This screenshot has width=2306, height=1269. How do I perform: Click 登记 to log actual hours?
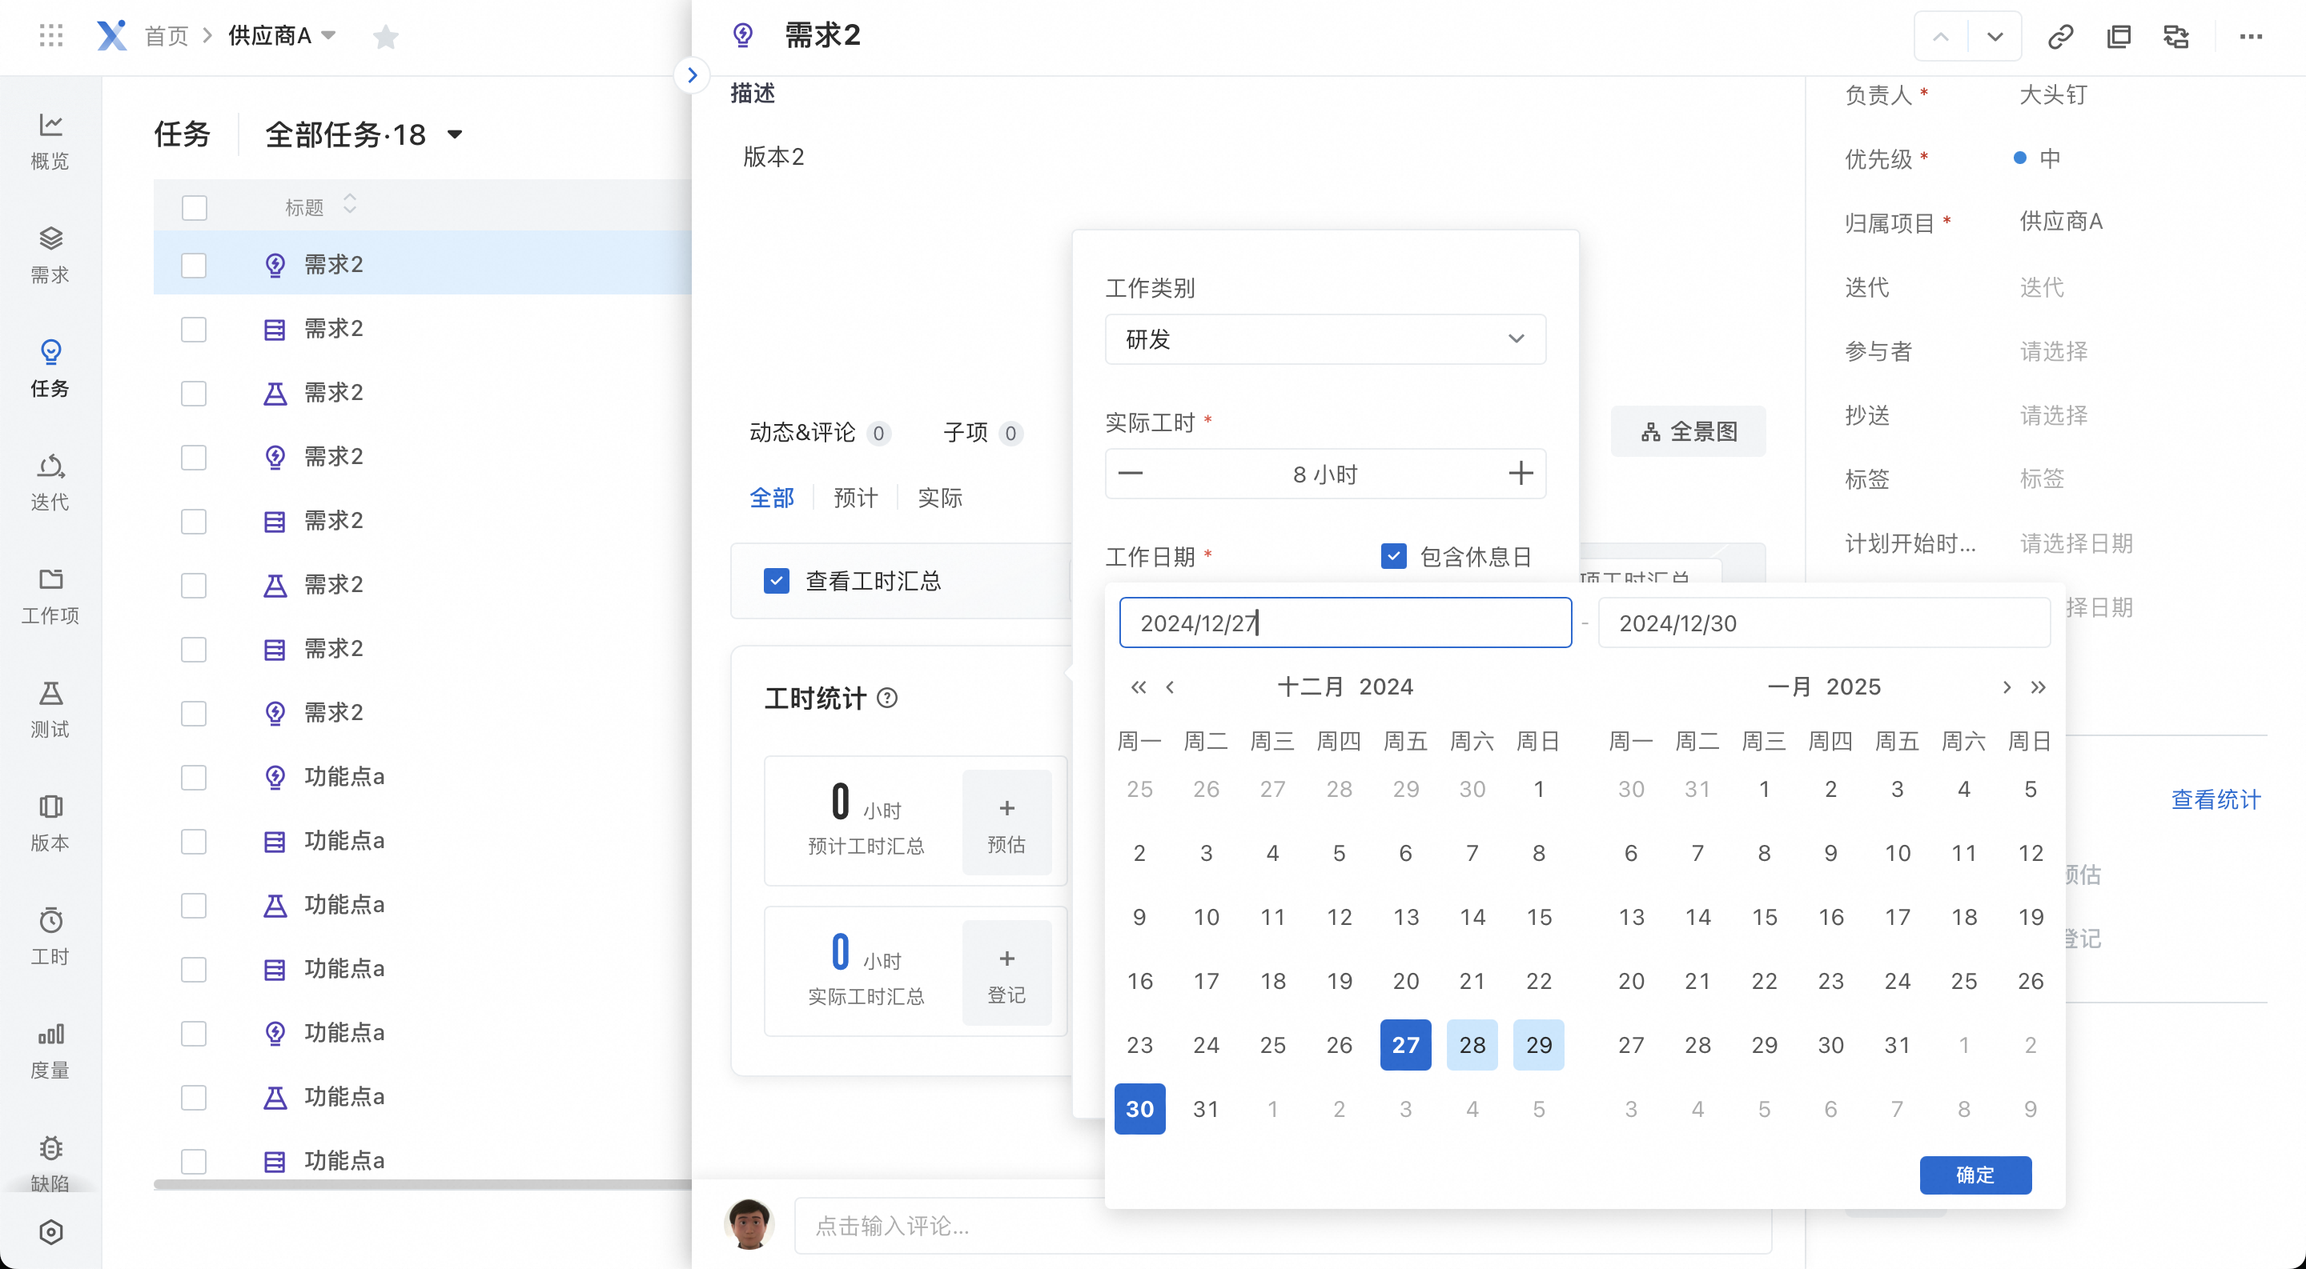tap(1006, 972)
